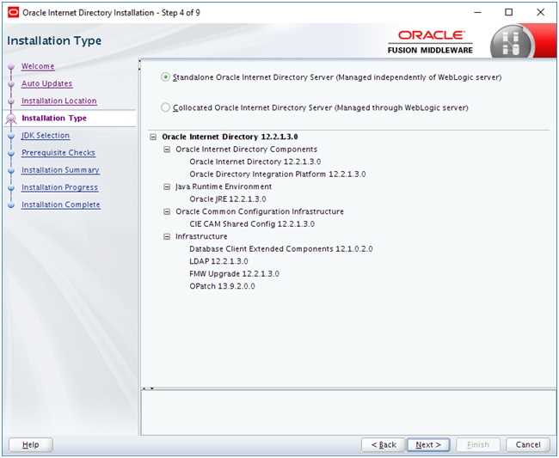The height and width of the screenshot is (458, 559).
Task: Select LDAP 12.2.1.3.0 item
Action: (218, 261)
